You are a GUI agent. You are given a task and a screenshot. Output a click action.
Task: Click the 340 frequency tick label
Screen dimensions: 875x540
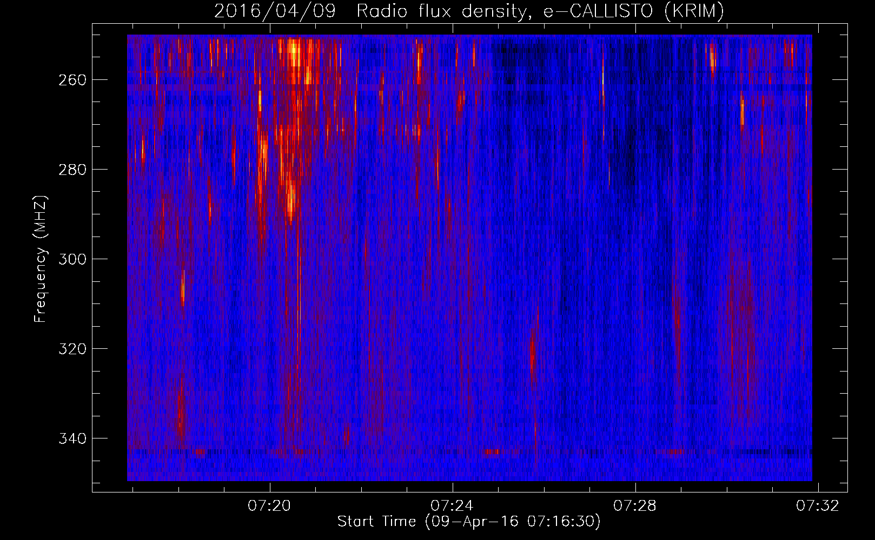click(x=72, y=438)
